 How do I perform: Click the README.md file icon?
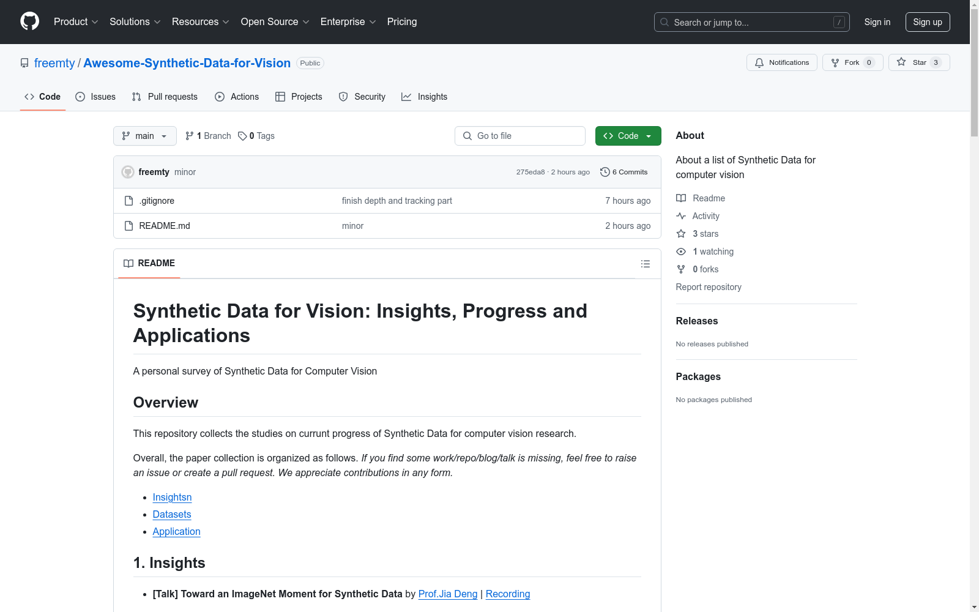coord(128,226)
